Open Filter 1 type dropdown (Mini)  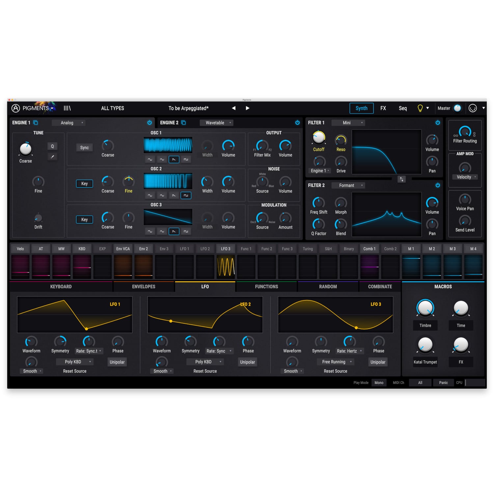click(348, 123)
